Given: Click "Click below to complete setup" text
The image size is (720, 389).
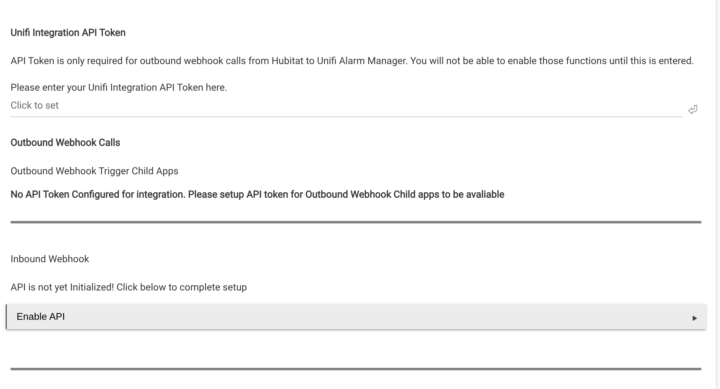Looking at the screenshot, I should [182, 287].
